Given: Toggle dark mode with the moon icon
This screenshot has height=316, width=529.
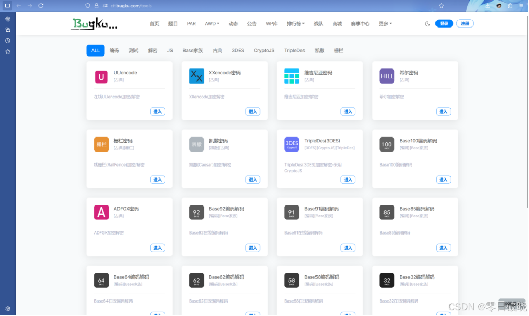Looking at the screenshot, I should point(428,23).
